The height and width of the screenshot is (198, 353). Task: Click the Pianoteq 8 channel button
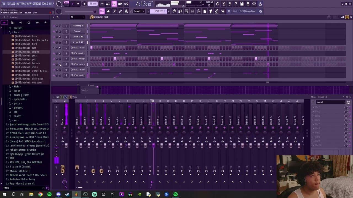[x=78, y=26]
